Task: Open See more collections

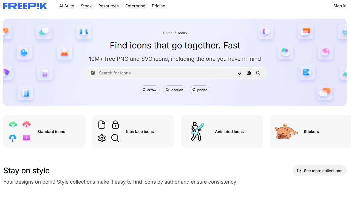Action: 319,171
